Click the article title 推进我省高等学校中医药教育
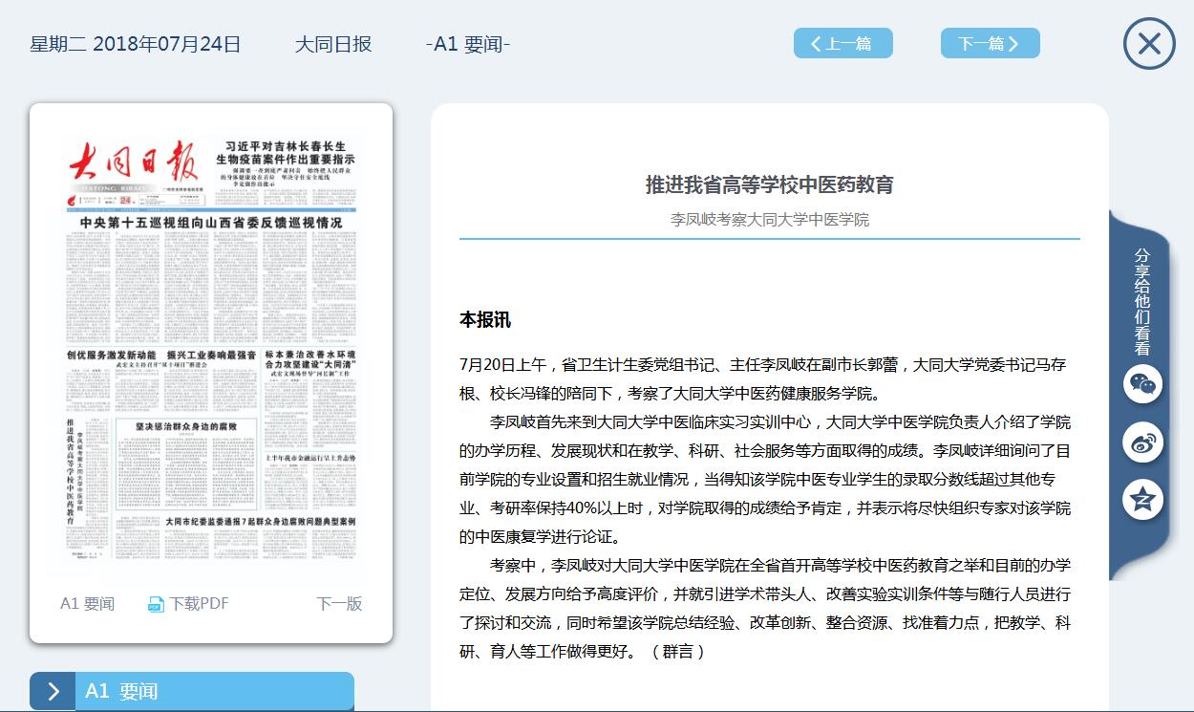Viewport: 1194px width, 712px height. click(x=770, y=184)
